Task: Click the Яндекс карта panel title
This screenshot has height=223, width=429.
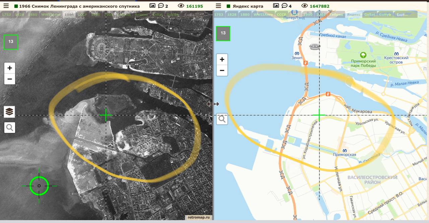Action: click(x=248, y=6)
